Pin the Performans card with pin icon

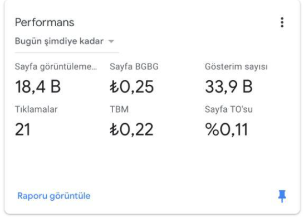[282, 196]
